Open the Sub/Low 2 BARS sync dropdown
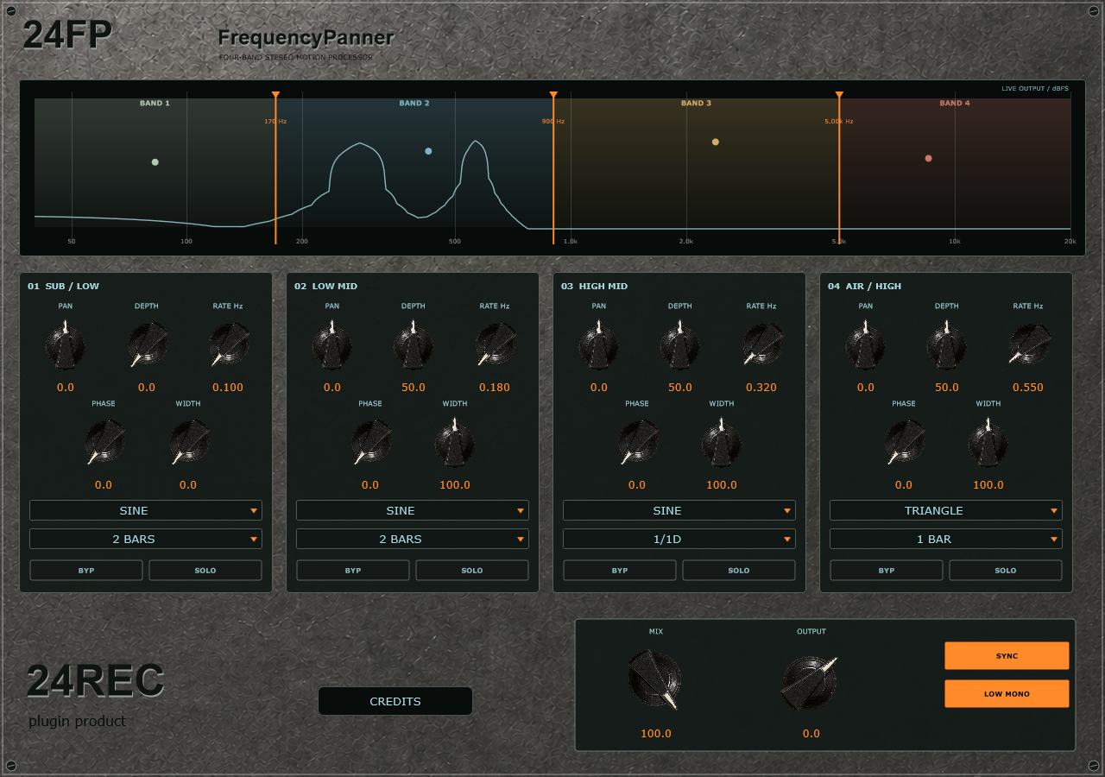The height and width of the screenshot is (777, 1105). tap(146, 539)
